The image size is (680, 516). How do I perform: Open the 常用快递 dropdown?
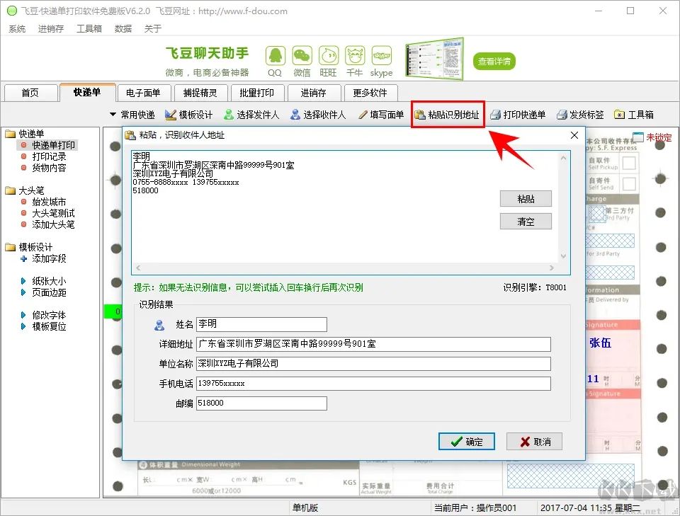(132, 115)
